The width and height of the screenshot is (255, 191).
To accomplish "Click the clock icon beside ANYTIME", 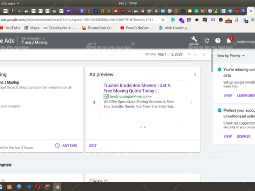I will point(57,145).
